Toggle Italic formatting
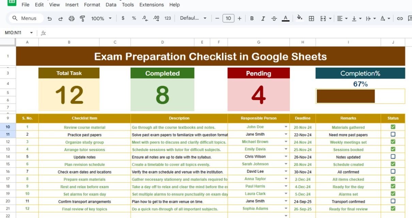The image size is (412, 218). point(263,18)
